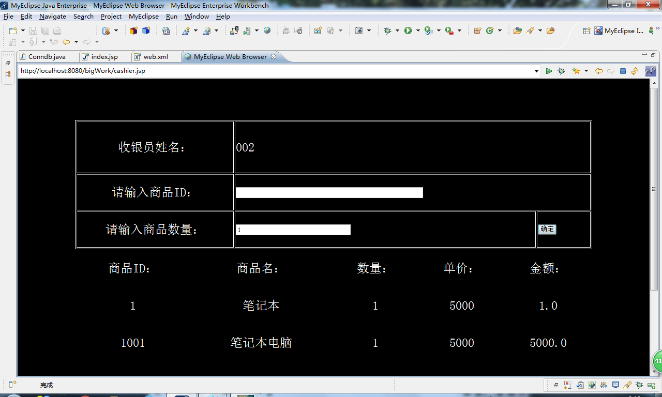Viewport: 662px width, 397px height.
Task: Open the Window menu
Action: tap(197, 17)
